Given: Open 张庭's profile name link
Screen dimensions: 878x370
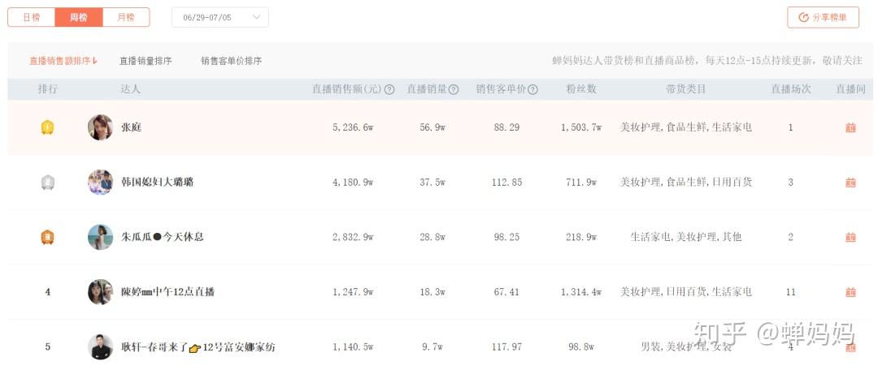Looking at the screenshot, I should pos(131,127).
